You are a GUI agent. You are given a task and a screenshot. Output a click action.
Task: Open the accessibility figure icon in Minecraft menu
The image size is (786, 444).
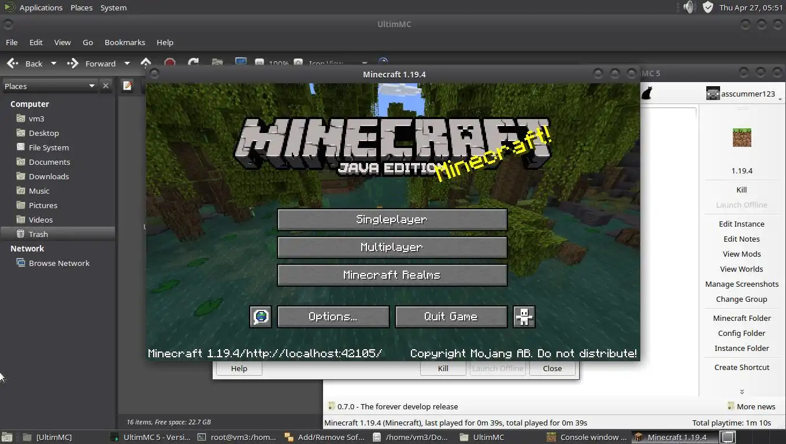pos(524,316)
